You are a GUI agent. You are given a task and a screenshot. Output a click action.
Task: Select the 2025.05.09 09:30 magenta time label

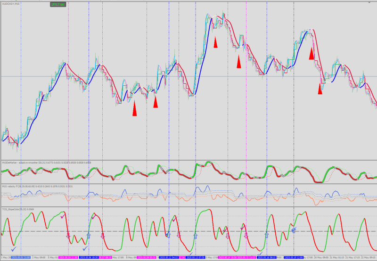point(147,257)
